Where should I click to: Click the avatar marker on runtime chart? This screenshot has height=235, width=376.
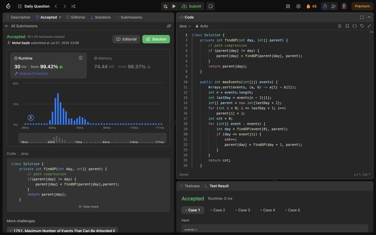pos(31,118)
